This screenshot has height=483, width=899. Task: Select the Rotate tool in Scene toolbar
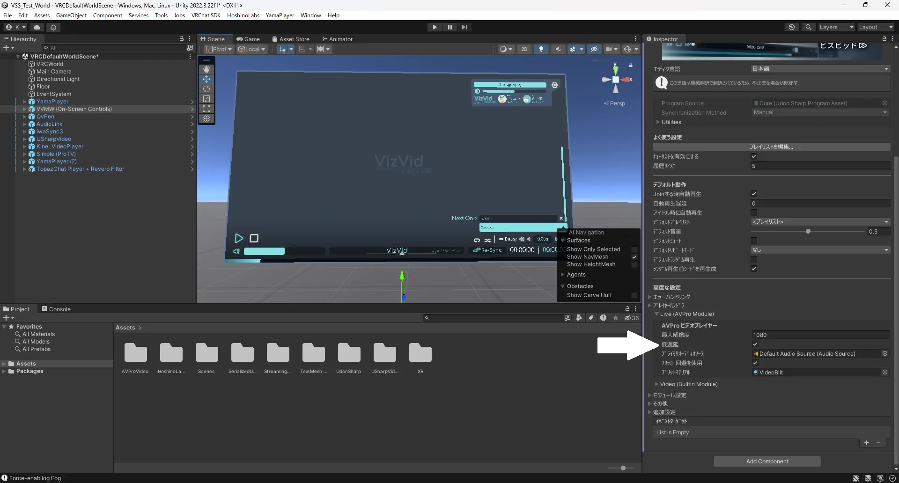coord(206,88)
